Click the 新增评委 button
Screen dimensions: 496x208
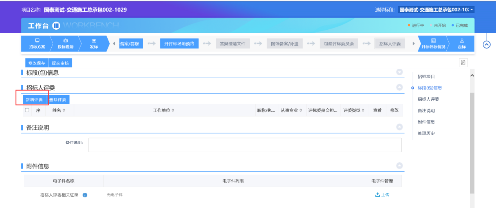(34, 100)
